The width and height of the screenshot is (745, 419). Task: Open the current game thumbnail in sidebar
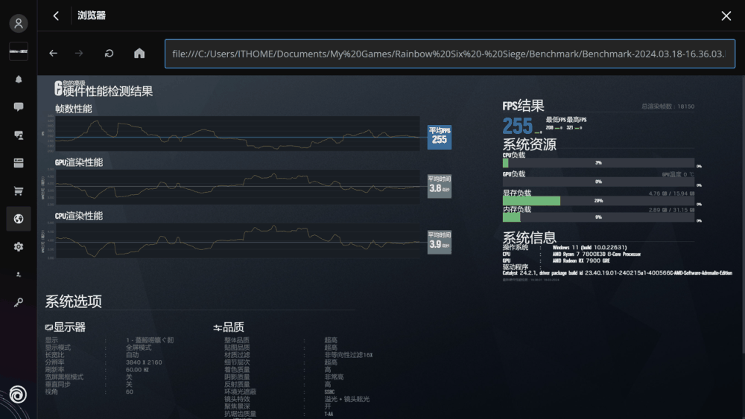pos(19,51)
